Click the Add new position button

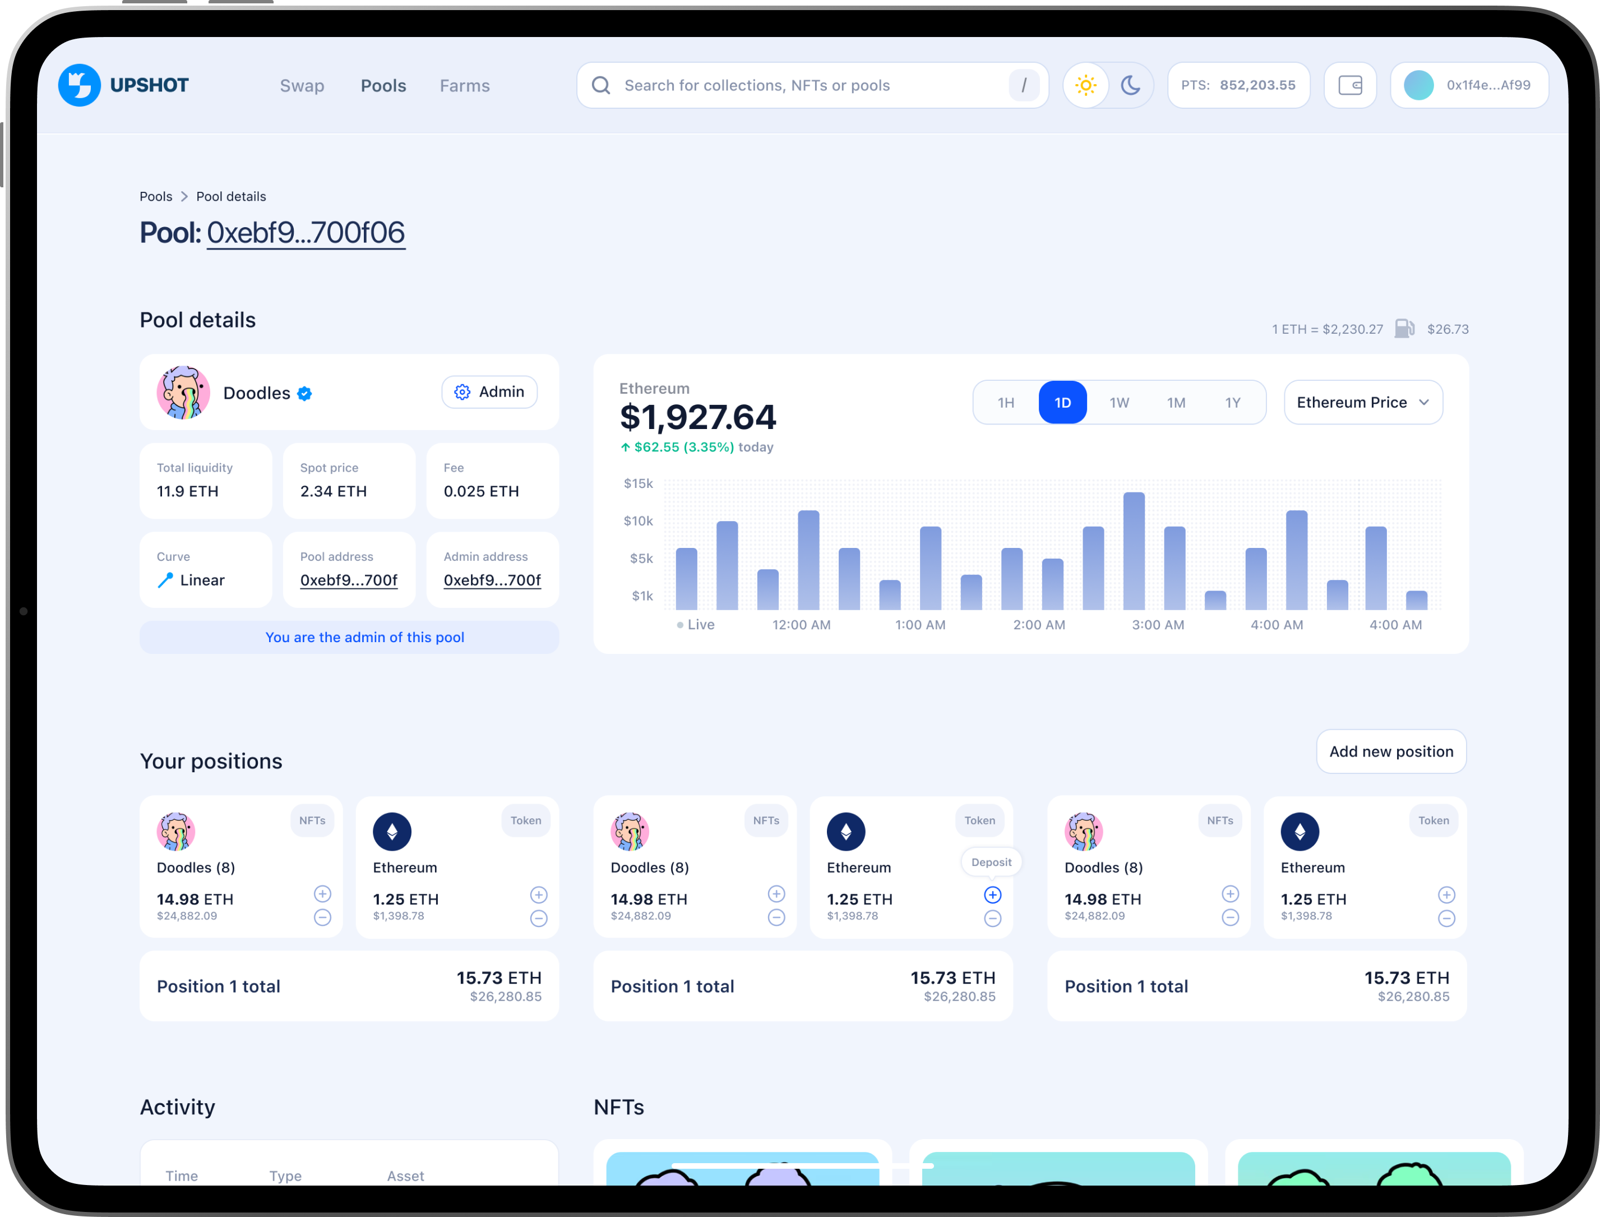[1391, 751]
